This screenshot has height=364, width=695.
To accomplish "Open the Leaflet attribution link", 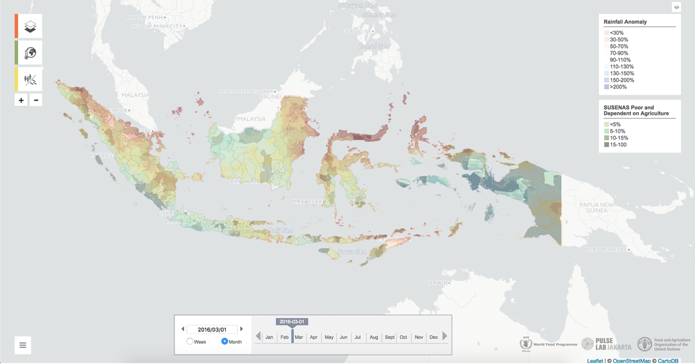I will tap(595, 361).
